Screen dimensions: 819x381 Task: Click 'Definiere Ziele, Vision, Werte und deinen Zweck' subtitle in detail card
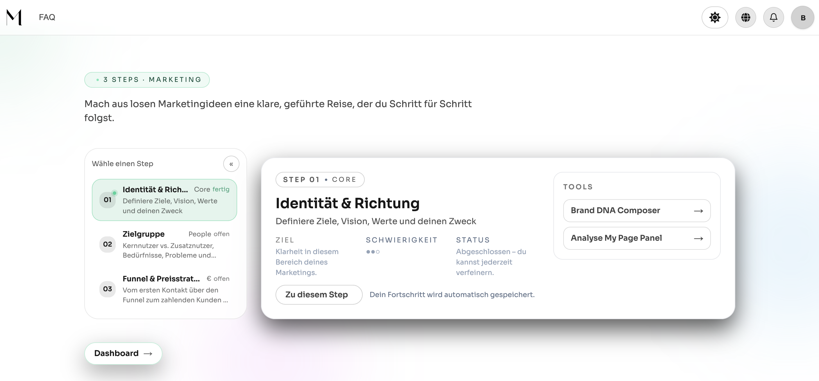[x=376, y=222]
